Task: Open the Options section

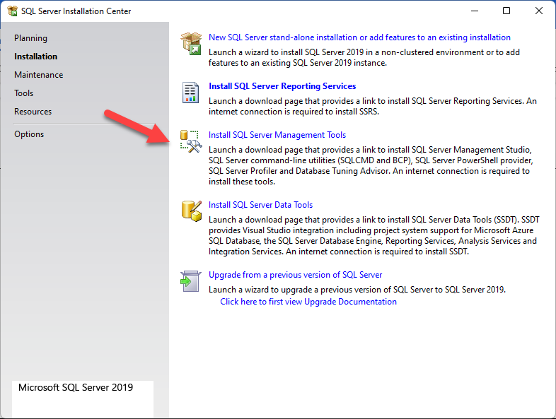Action: click(29, 134)
